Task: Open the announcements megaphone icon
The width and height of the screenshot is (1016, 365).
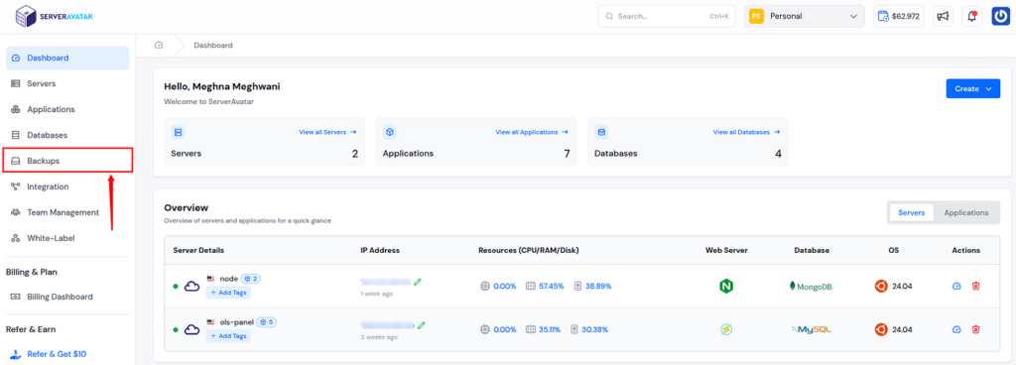Action: (943, 16)
